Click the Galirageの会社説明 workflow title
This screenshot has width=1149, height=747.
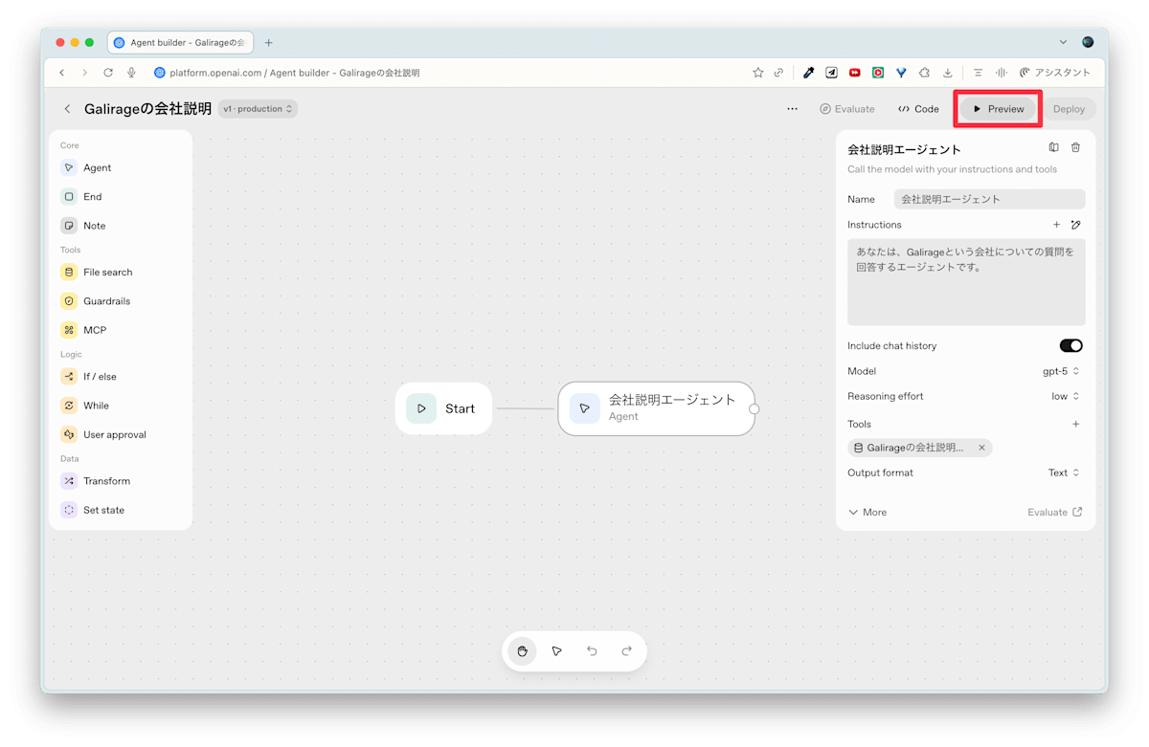tap(148, 109)
